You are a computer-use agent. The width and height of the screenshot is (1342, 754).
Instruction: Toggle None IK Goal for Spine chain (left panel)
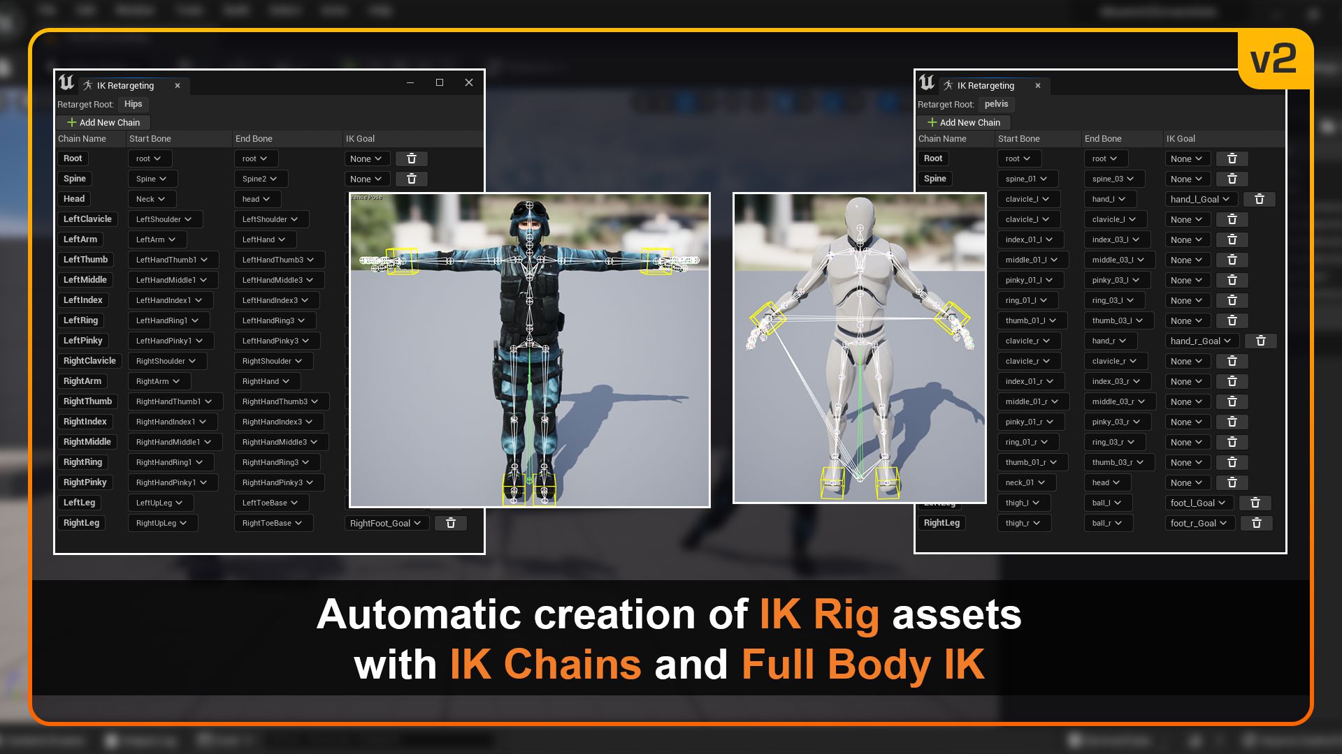coord(365,178)
